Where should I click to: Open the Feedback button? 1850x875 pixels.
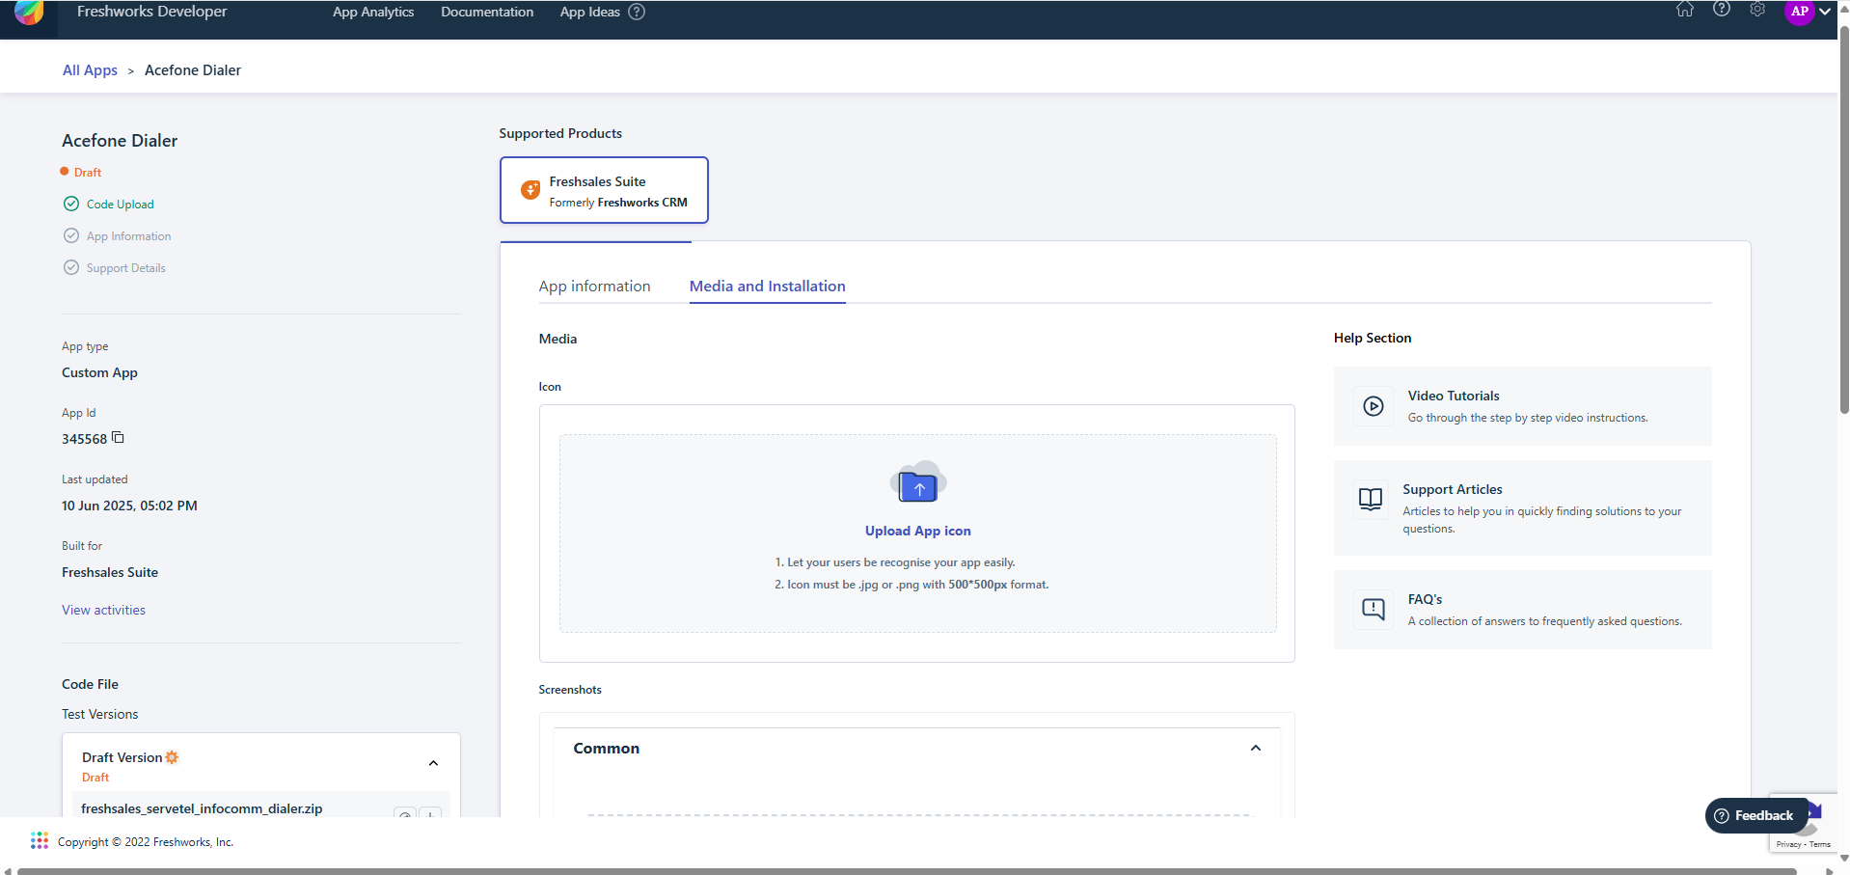[x=1755, y=815]
